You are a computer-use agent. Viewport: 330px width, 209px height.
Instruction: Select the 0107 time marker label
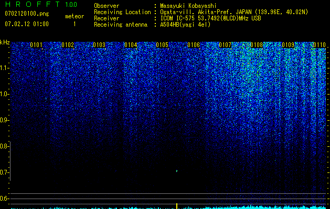(x=225, y=45)
